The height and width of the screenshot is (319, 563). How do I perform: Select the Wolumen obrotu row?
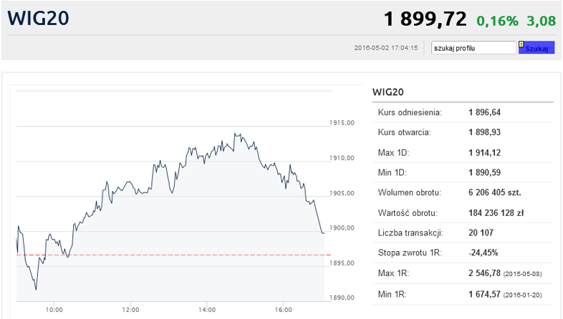(x=463, y=192)
